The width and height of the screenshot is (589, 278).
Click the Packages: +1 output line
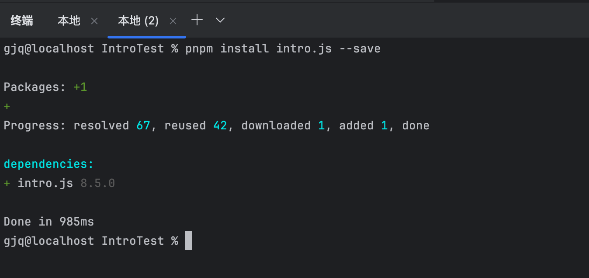(45, 87)
